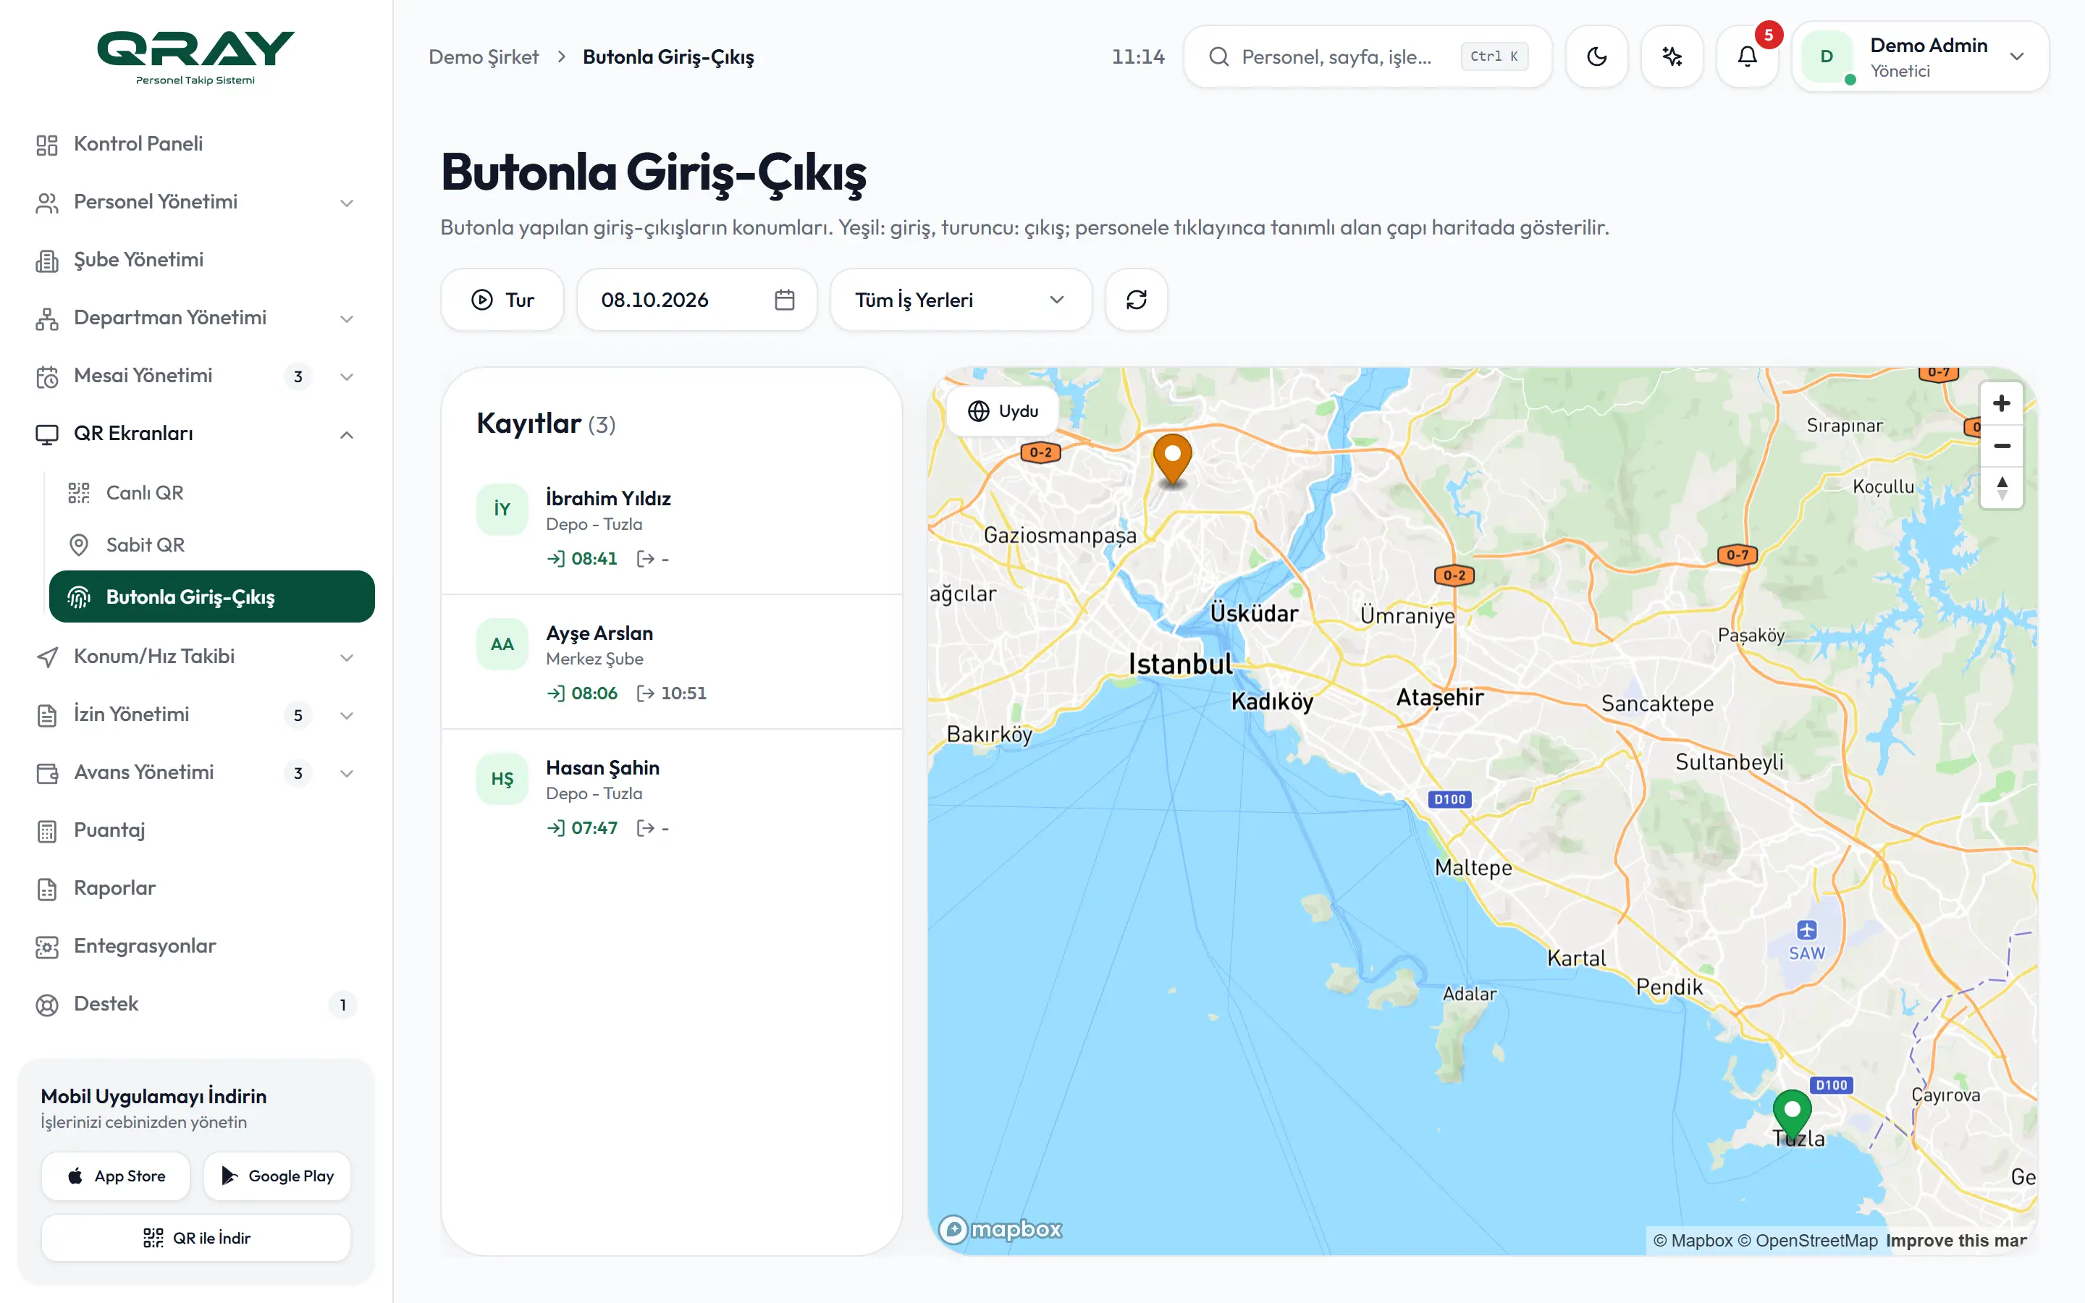The width and height of the screenshot is (2085, 1303).
Task: Click the green entry marker at Tuzla
Action: click(1792, 1114)
